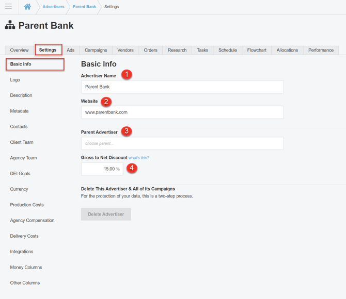Image resolution: width=346 pixels, height=299 pixels.
Task: Open the Advertisers breadcrumb link
Action: coord(53,7)
